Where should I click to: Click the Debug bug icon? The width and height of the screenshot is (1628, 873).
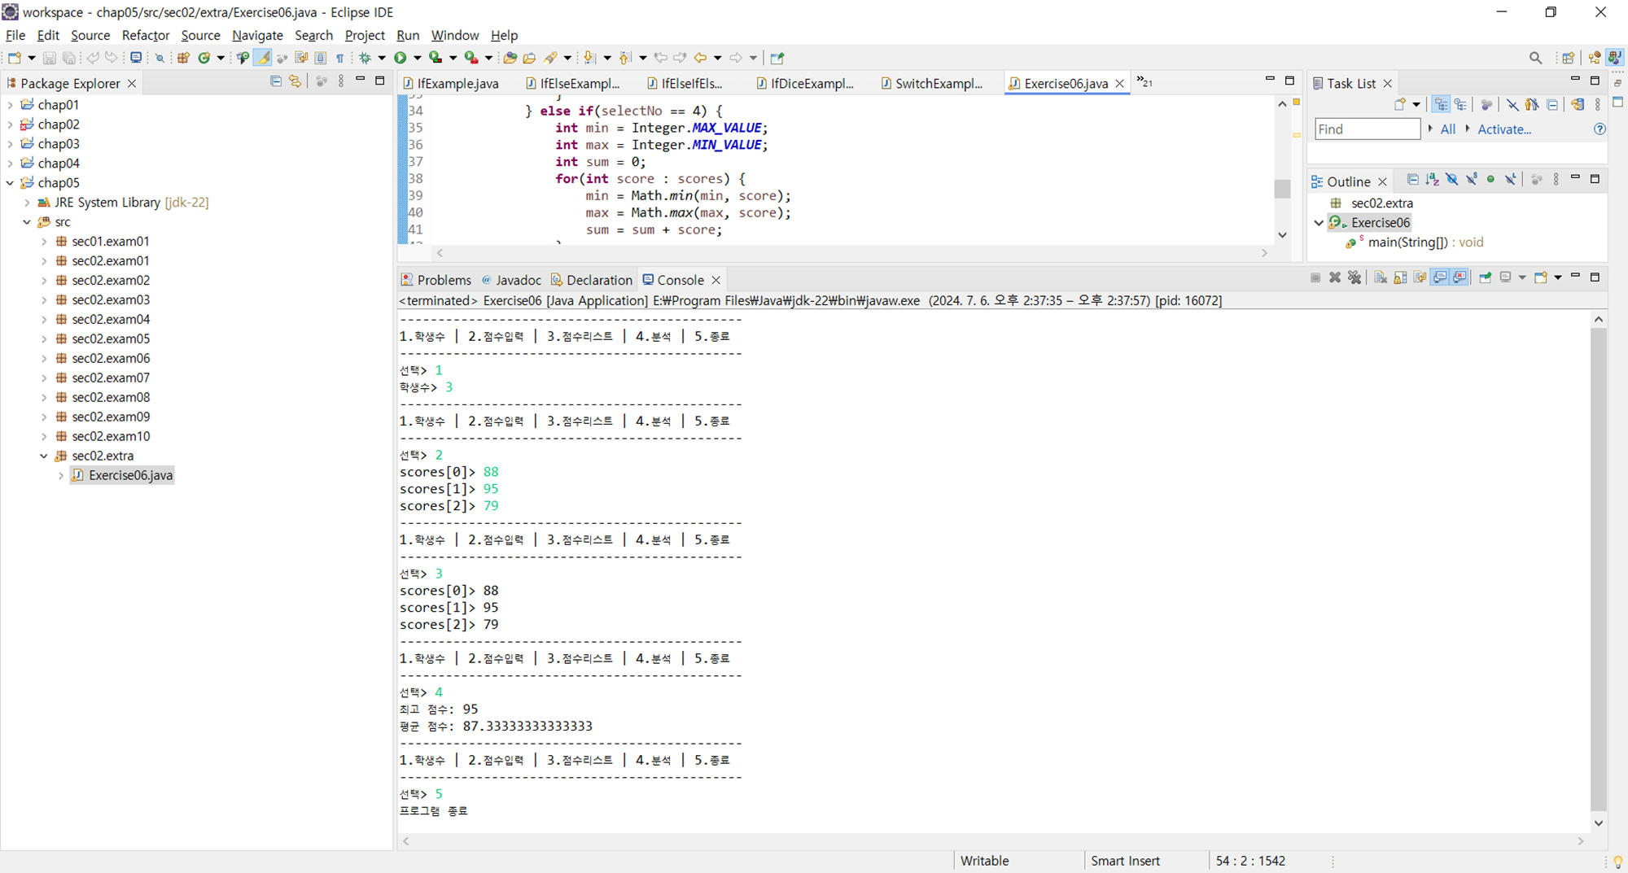(365, 58)
